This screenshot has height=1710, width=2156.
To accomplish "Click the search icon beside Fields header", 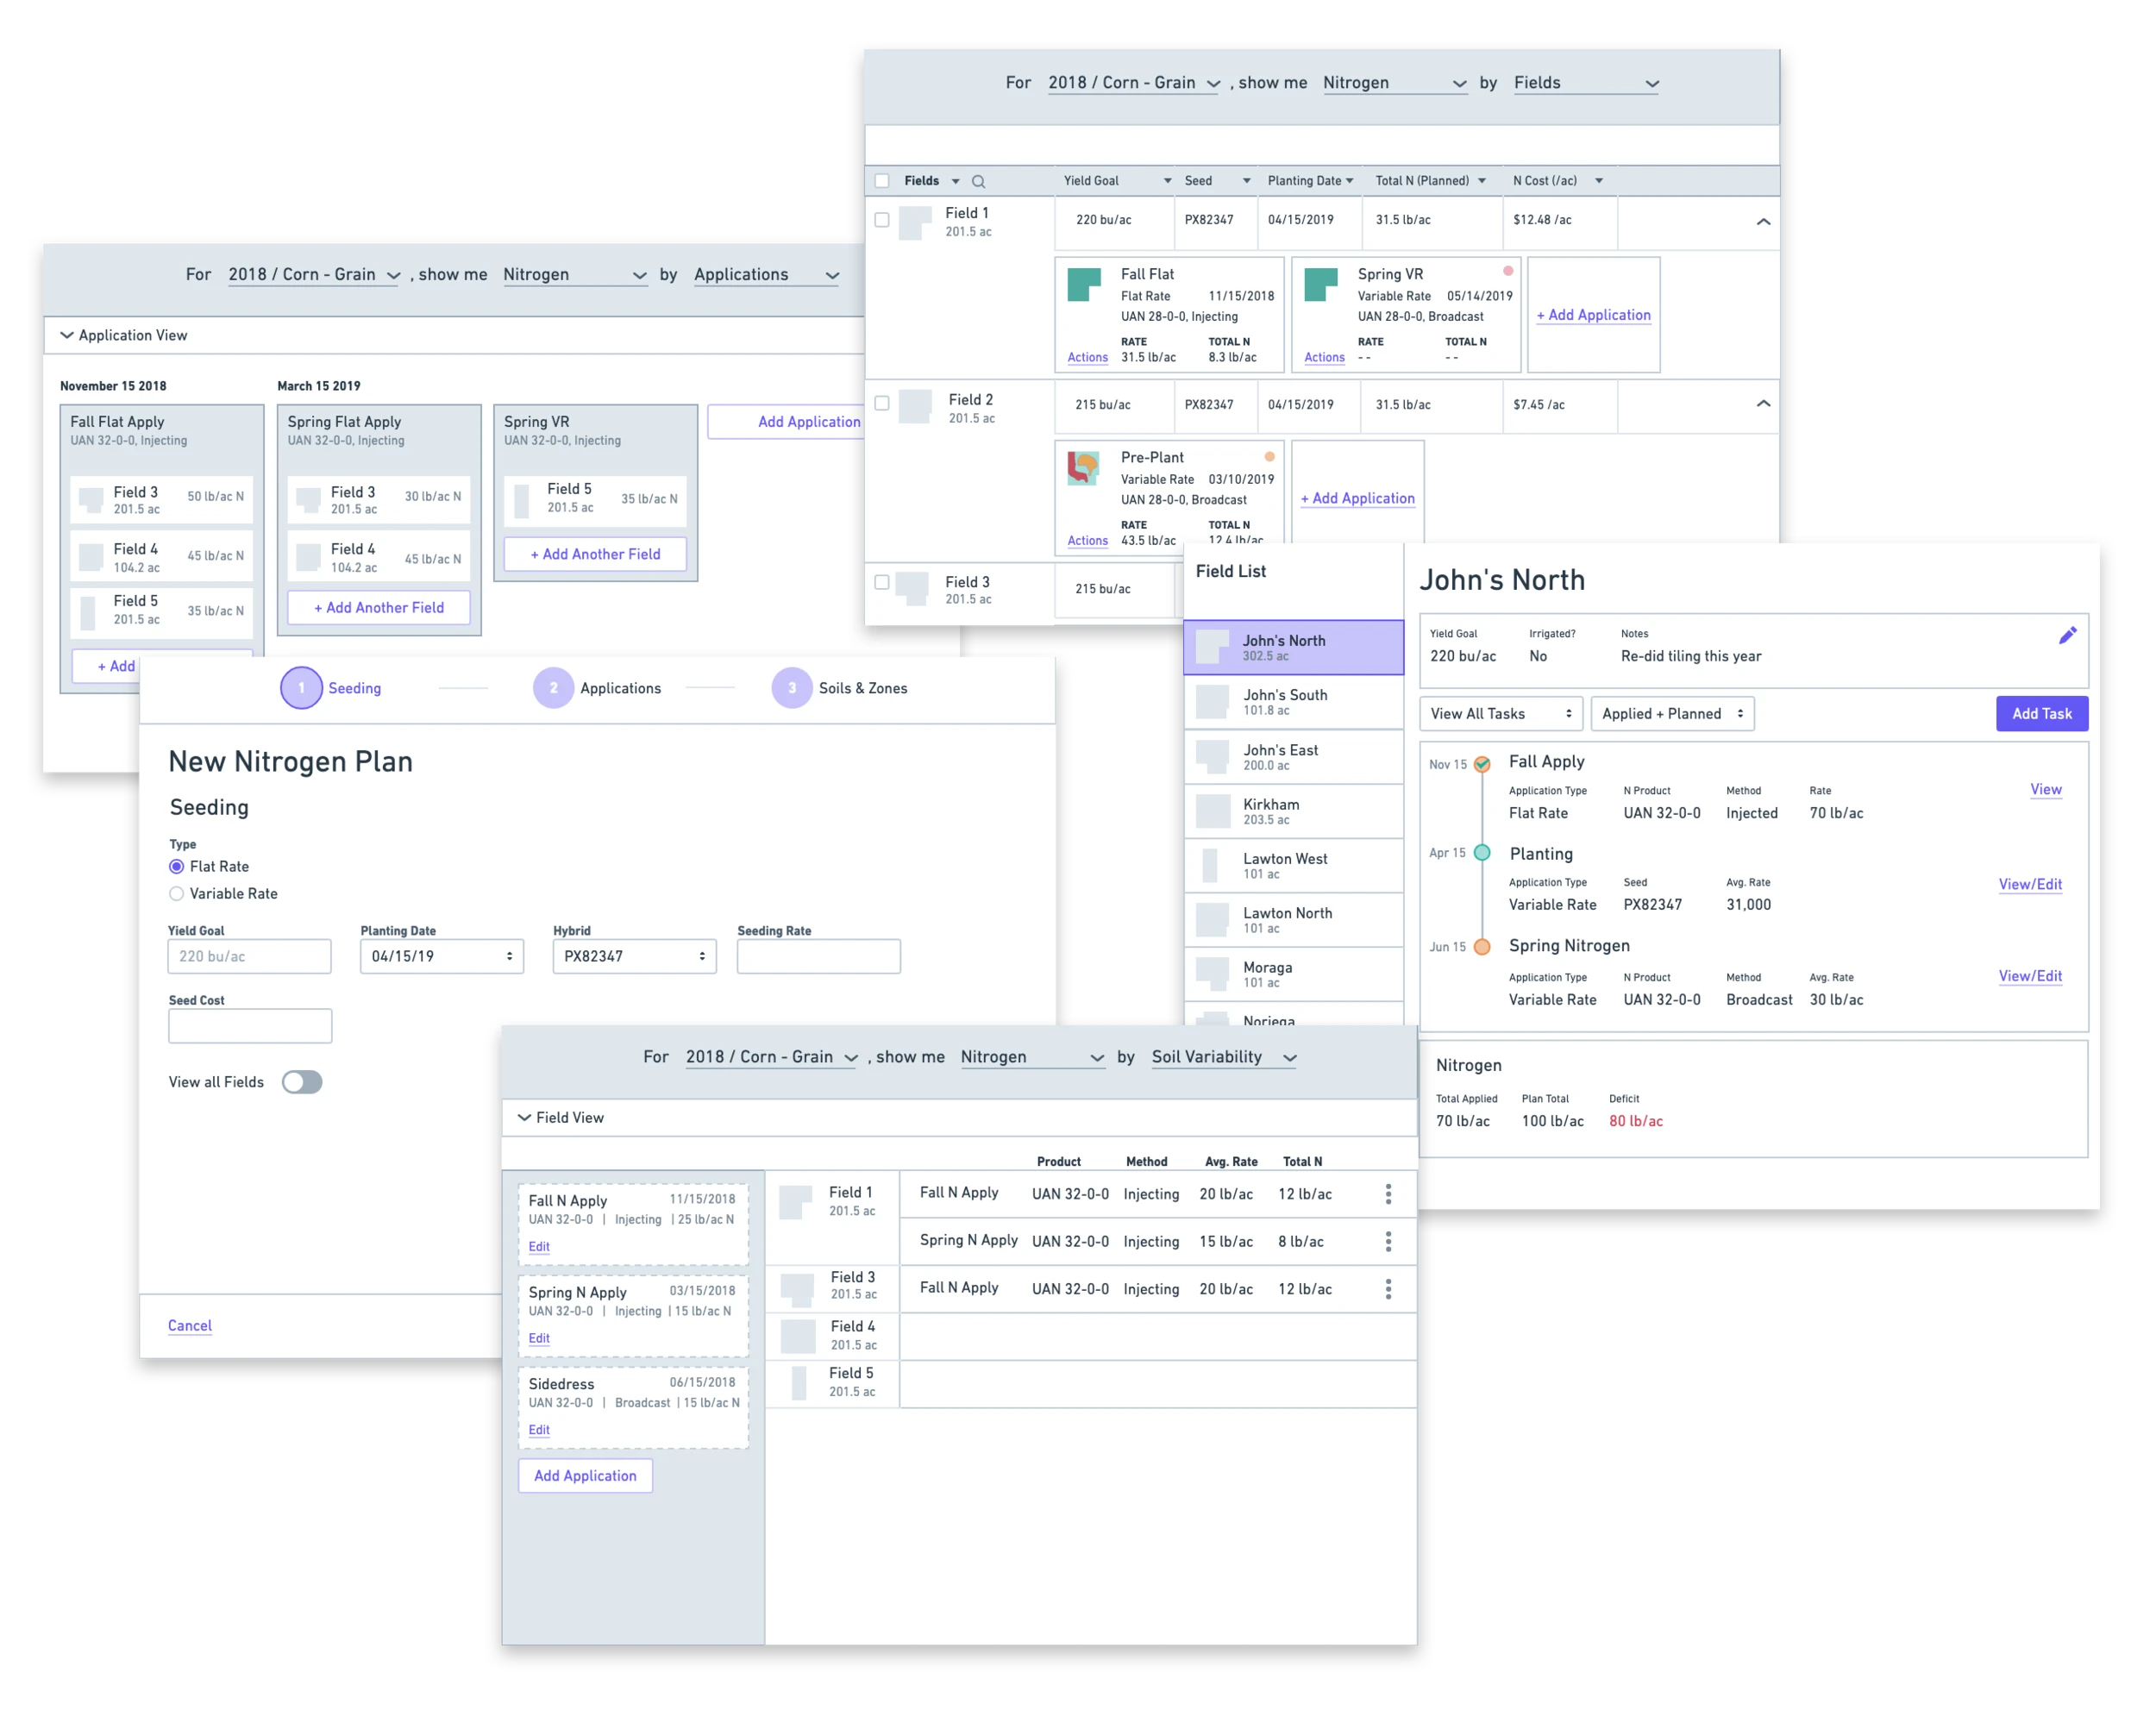I will click(978, 181).
